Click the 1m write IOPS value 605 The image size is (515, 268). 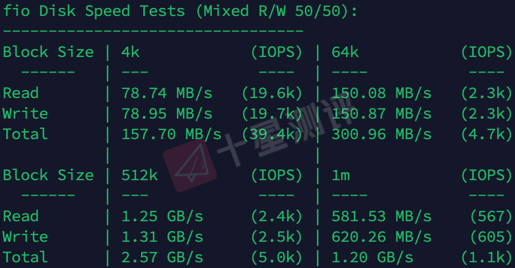(x=491, y=237)
